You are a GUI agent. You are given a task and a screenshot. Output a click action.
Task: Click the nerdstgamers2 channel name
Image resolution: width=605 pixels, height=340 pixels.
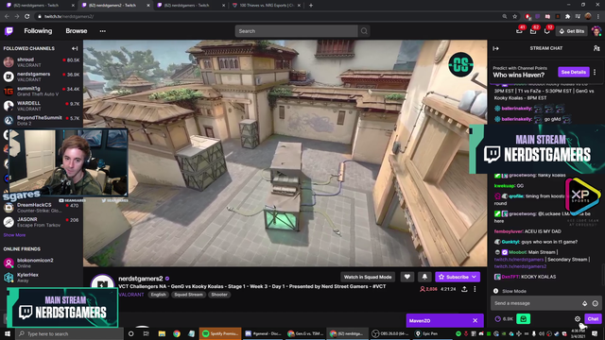click(141, 279)
